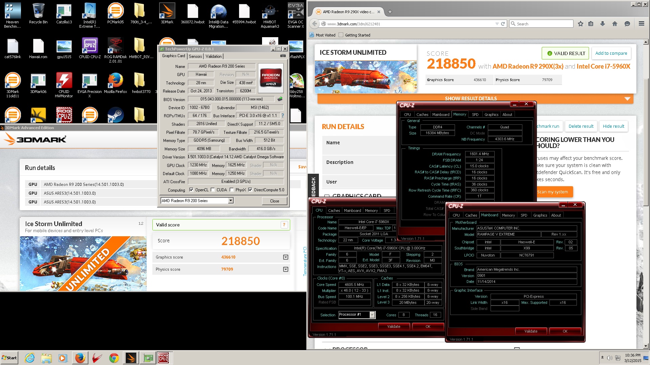Launch the 3DMark06 desktop shortcut
Screen dimensions: 650x365
38,83
